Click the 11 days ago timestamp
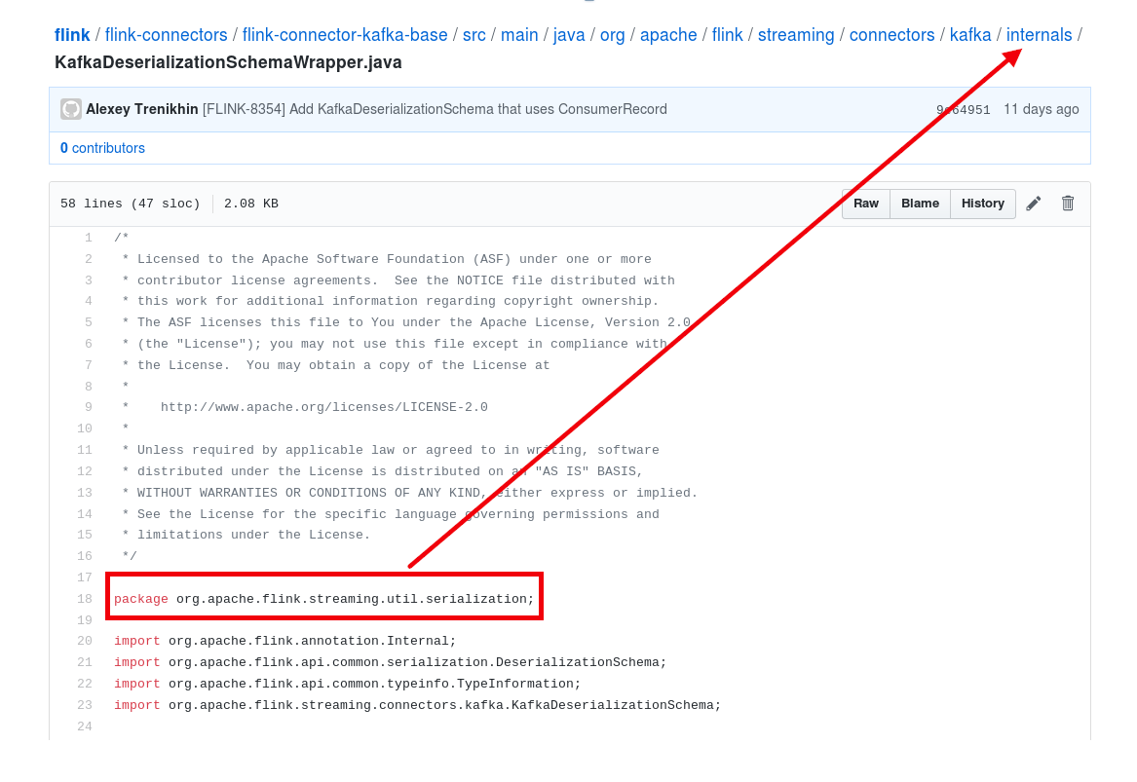Viewport: 1137px width, 782px height. pos(1042,109)
